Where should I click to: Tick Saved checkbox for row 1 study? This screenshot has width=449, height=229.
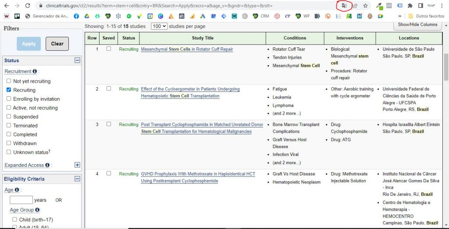tap(109, 49)
